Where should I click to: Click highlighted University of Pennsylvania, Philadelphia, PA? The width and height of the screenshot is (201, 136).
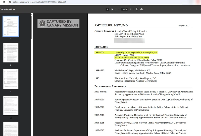pyautogui.click(x=136, y=52)
